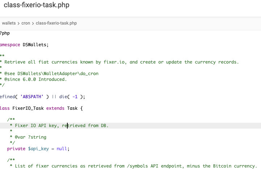This screenshot has height=169, width=261.
Task: Click the '@since 6.0.0 Introduced.' comment
Action: pos(35,79)
